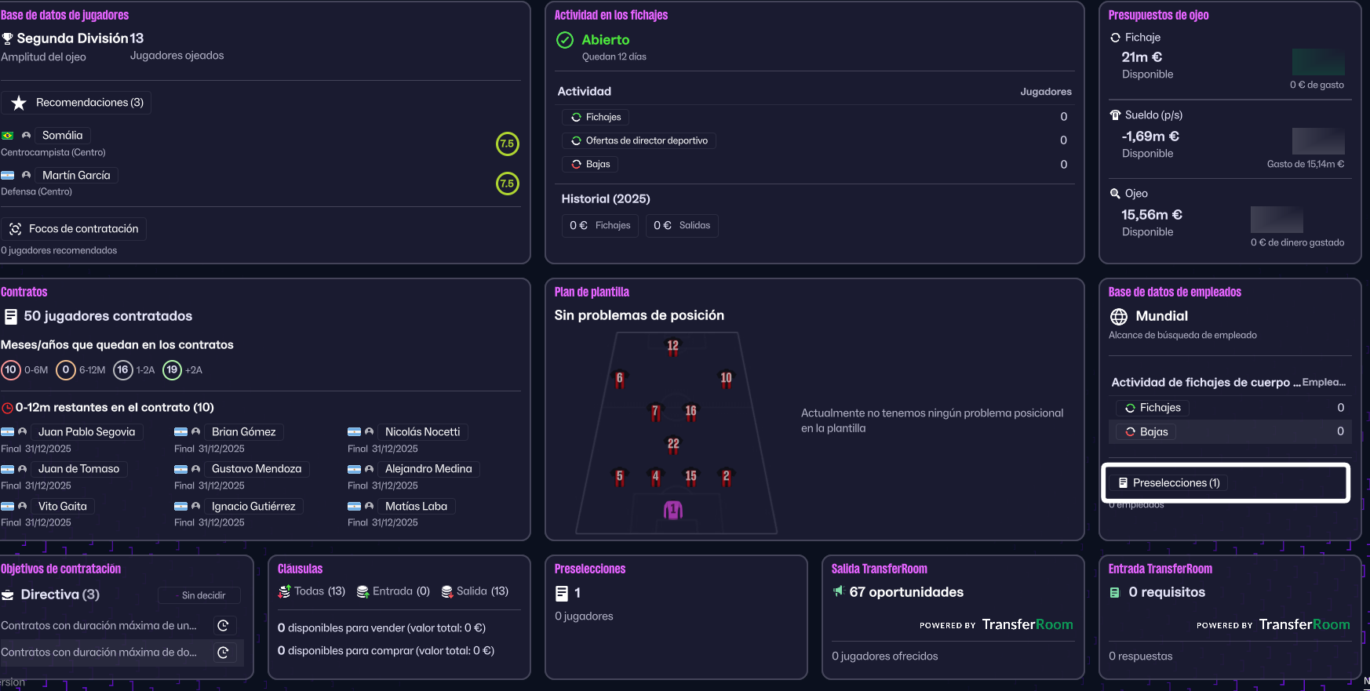1370x691 pixels.
Task: Click Fichajes in staff activity list
Action: click(x=1153, y=408)
